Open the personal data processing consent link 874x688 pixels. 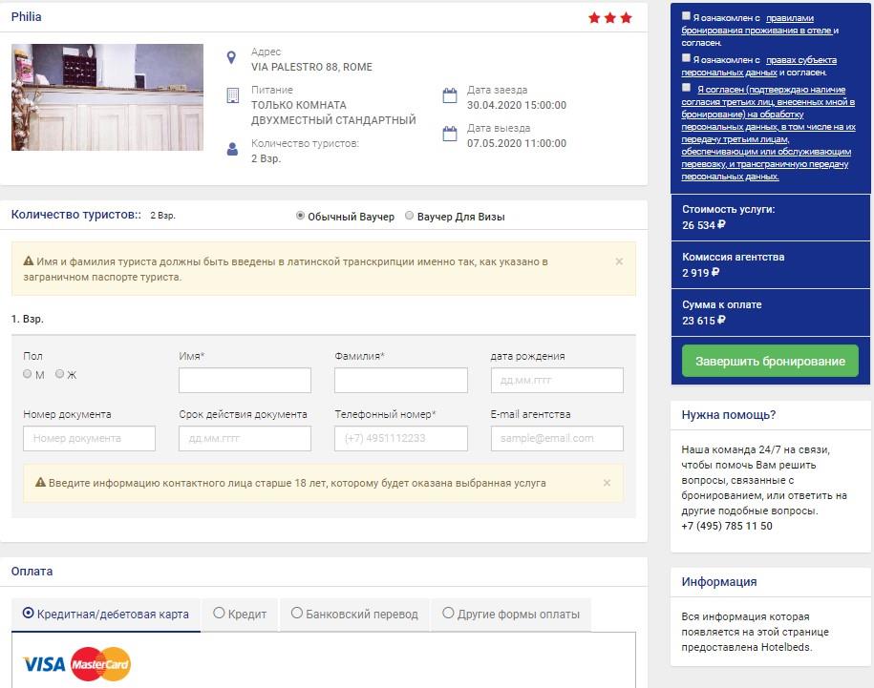pos(768,133)
